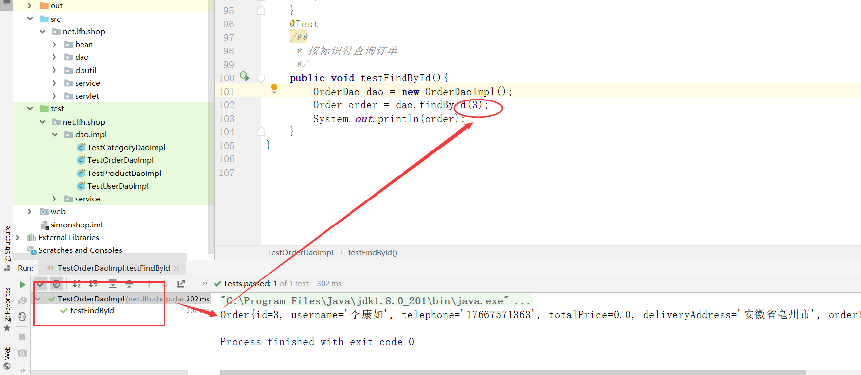Image resolution: width=861 pixels, height=375 pixels.
Task: Select the service package under test
Action: click(87, 199)
